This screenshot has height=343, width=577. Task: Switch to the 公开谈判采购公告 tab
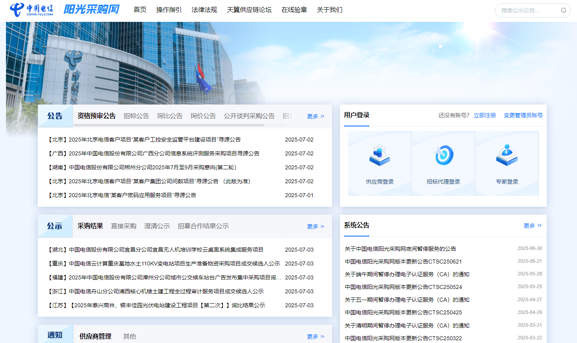(249, 116)
